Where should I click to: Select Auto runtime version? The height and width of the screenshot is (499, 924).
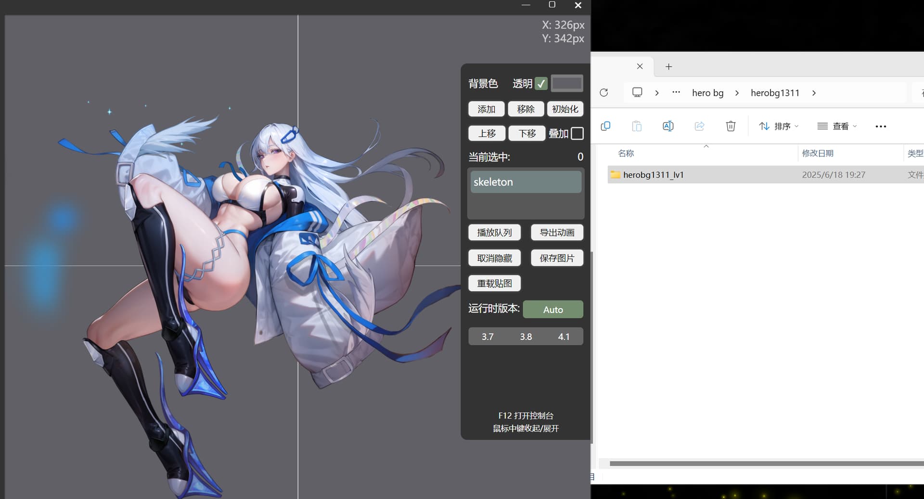coord(553,310)
